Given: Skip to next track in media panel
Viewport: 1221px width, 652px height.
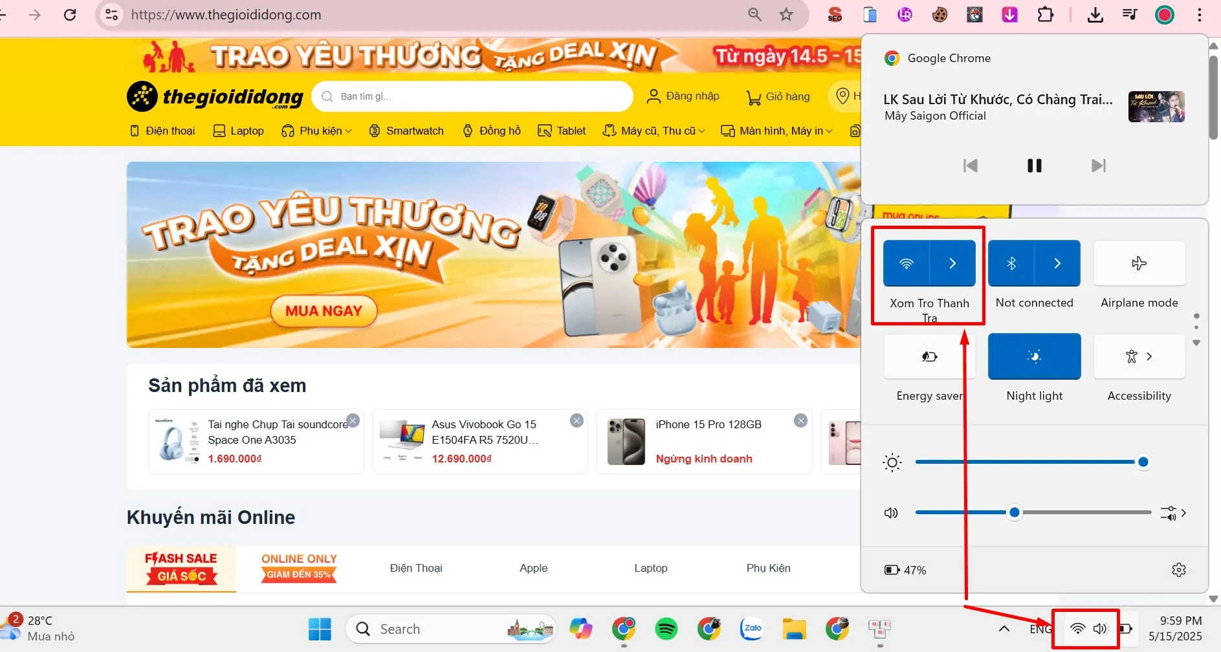Looking at the screenshot, I should [1098, 166].
